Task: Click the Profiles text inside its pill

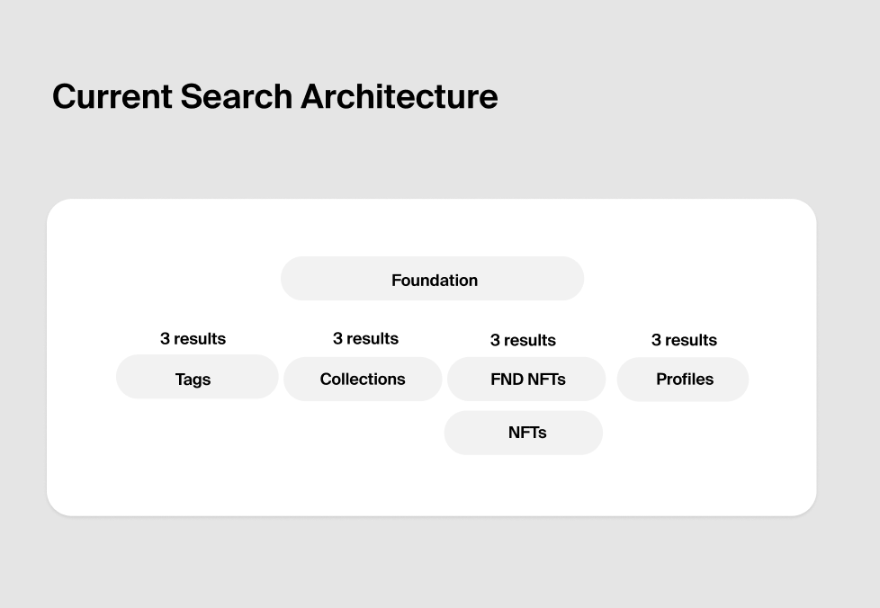Action: [685, 380]
